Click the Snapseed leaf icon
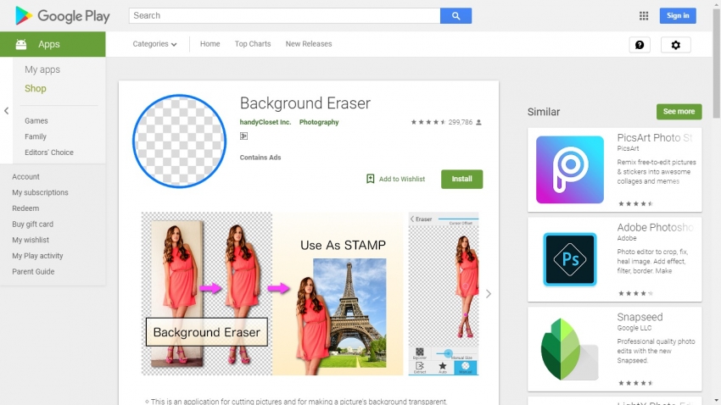Image resolution: width=721 pixels, height=405 pixels. (x=570, y=349)
